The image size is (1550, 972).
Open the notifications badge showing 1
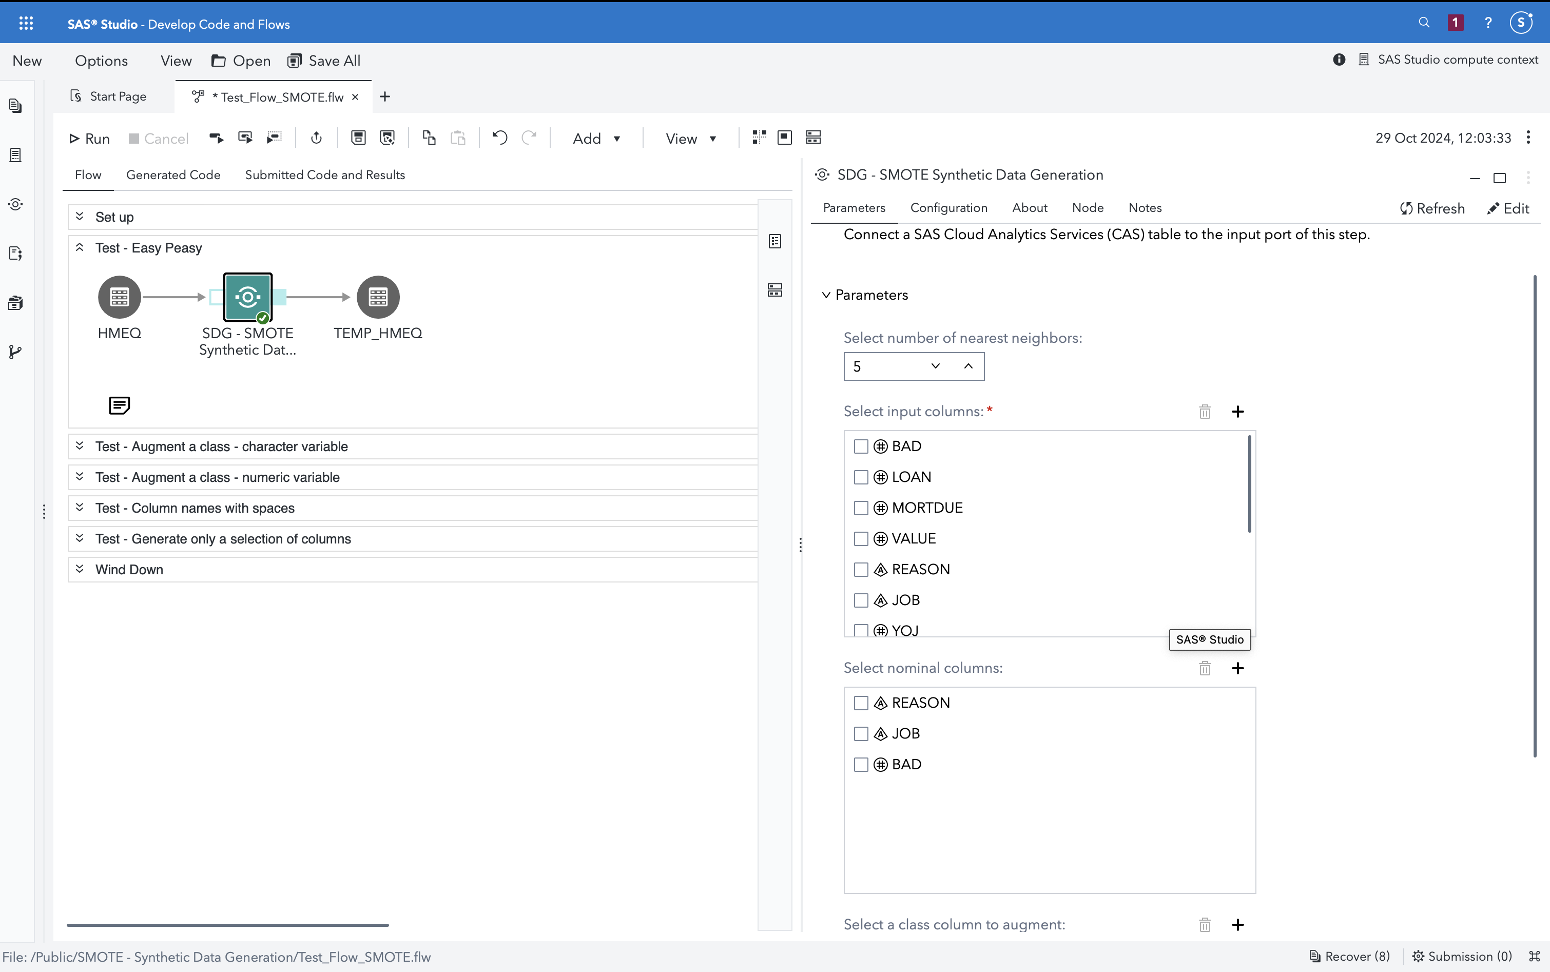(1456, 23)
